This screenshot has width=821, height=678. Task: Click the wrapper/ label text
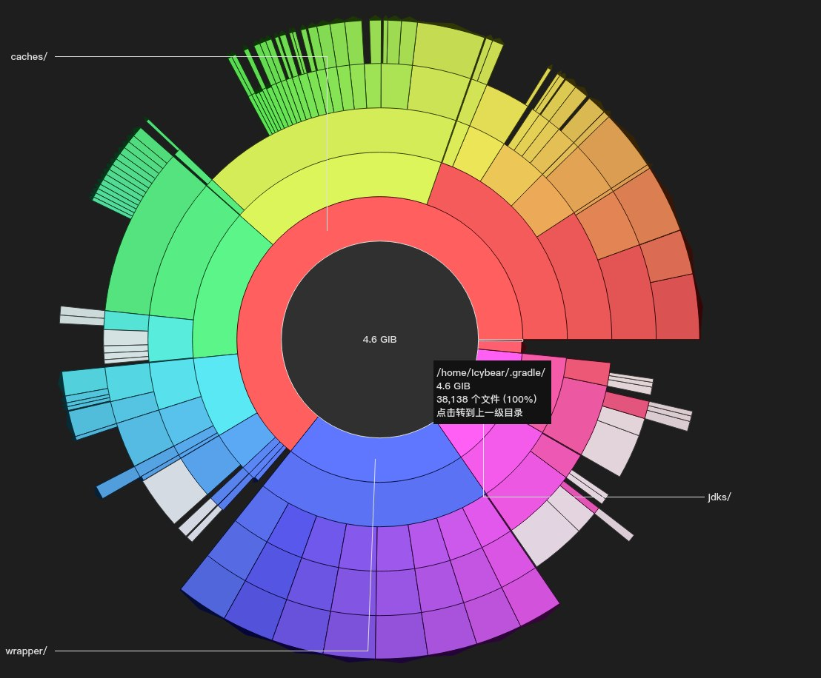[x=26, y=651]
